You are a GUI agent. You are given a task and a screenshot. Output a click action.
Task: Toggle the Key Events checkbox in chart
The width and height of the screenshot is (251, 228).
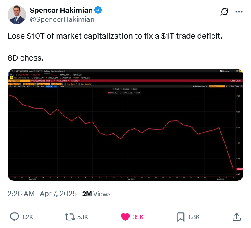point(79,84)
